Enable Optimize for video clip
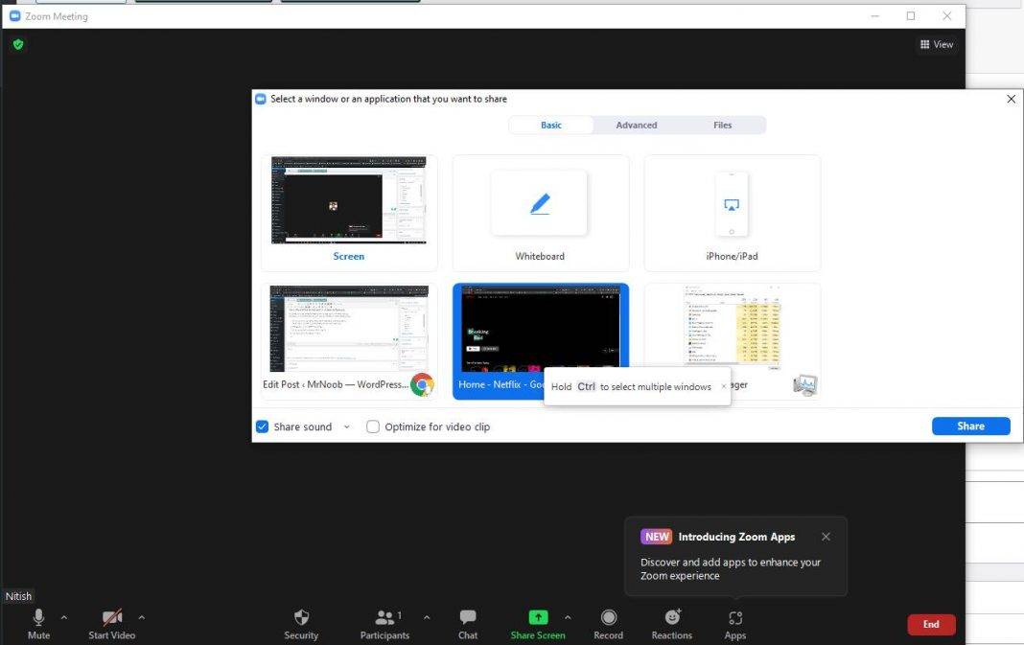The image size is (1024, 645). pyautogui.click(x=373, y=426)
